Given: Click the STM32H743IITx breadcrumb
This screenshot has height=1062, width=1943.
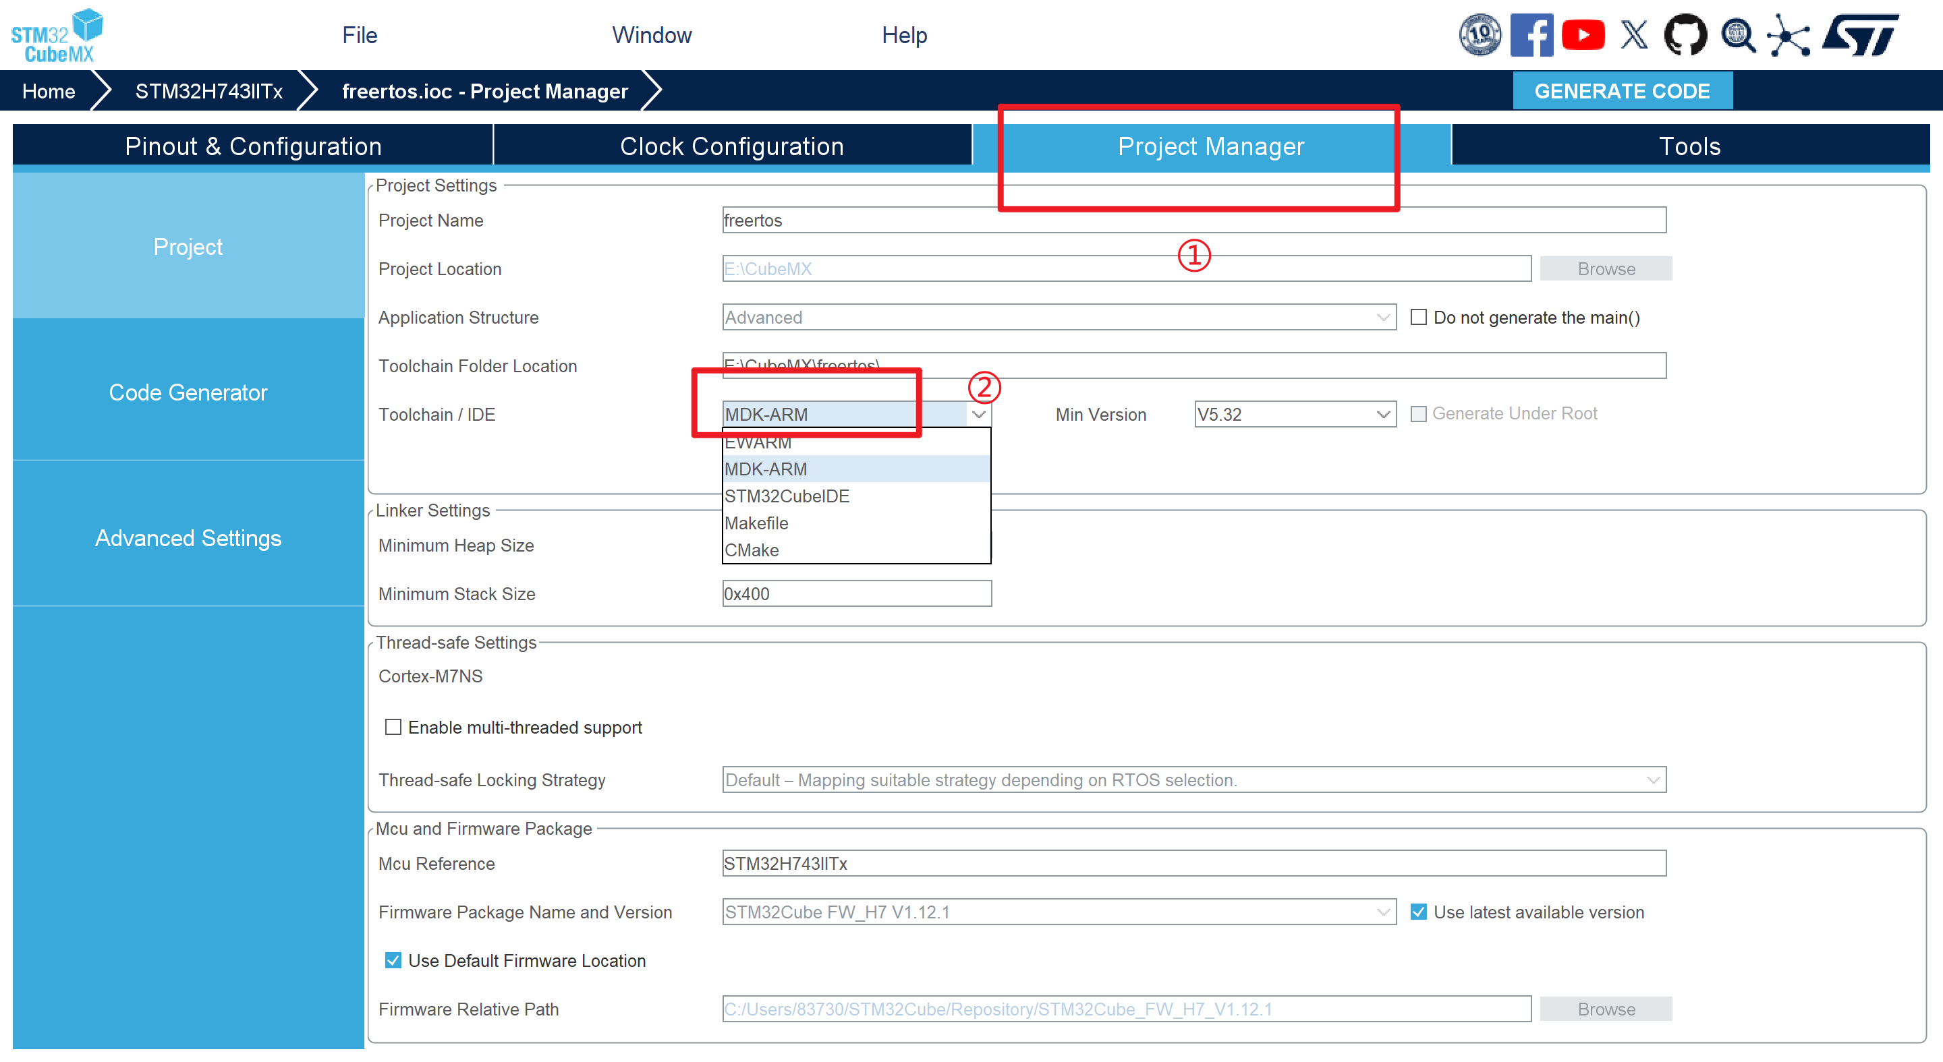Looking at the screenshot, I should tap(209, 91).
